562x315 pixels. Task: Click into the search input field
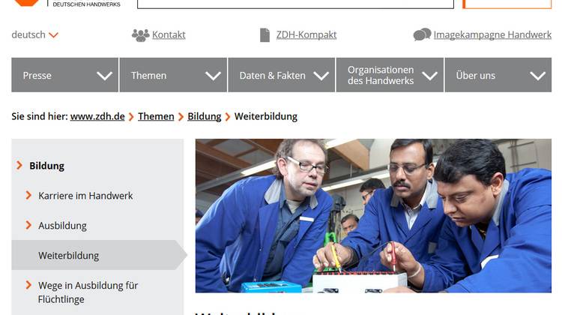click(x=296, y=4)
